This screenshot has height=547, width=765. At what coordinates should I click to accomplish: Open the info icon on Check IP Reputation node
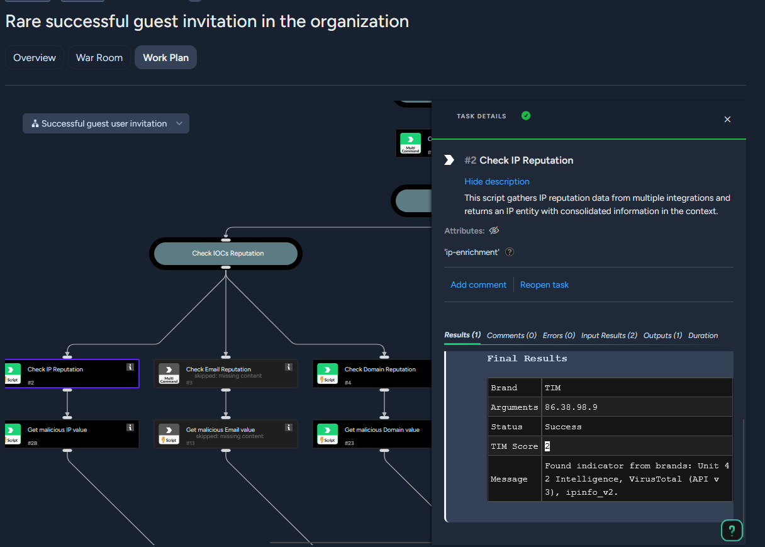[x=130, y=366]
